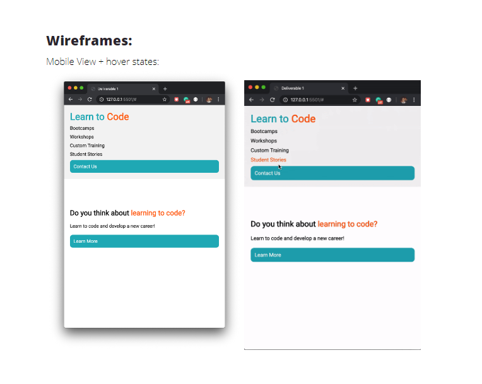This screenshot has height=384, width=482.
Task: Click Learn to Code logo in right page
Action: 283,119
